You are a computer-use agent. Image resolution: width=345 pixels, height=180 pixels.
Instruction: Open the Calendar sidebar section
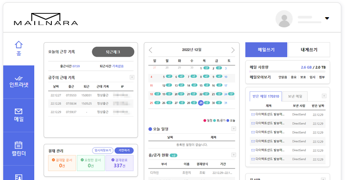(x=19, y=149)
